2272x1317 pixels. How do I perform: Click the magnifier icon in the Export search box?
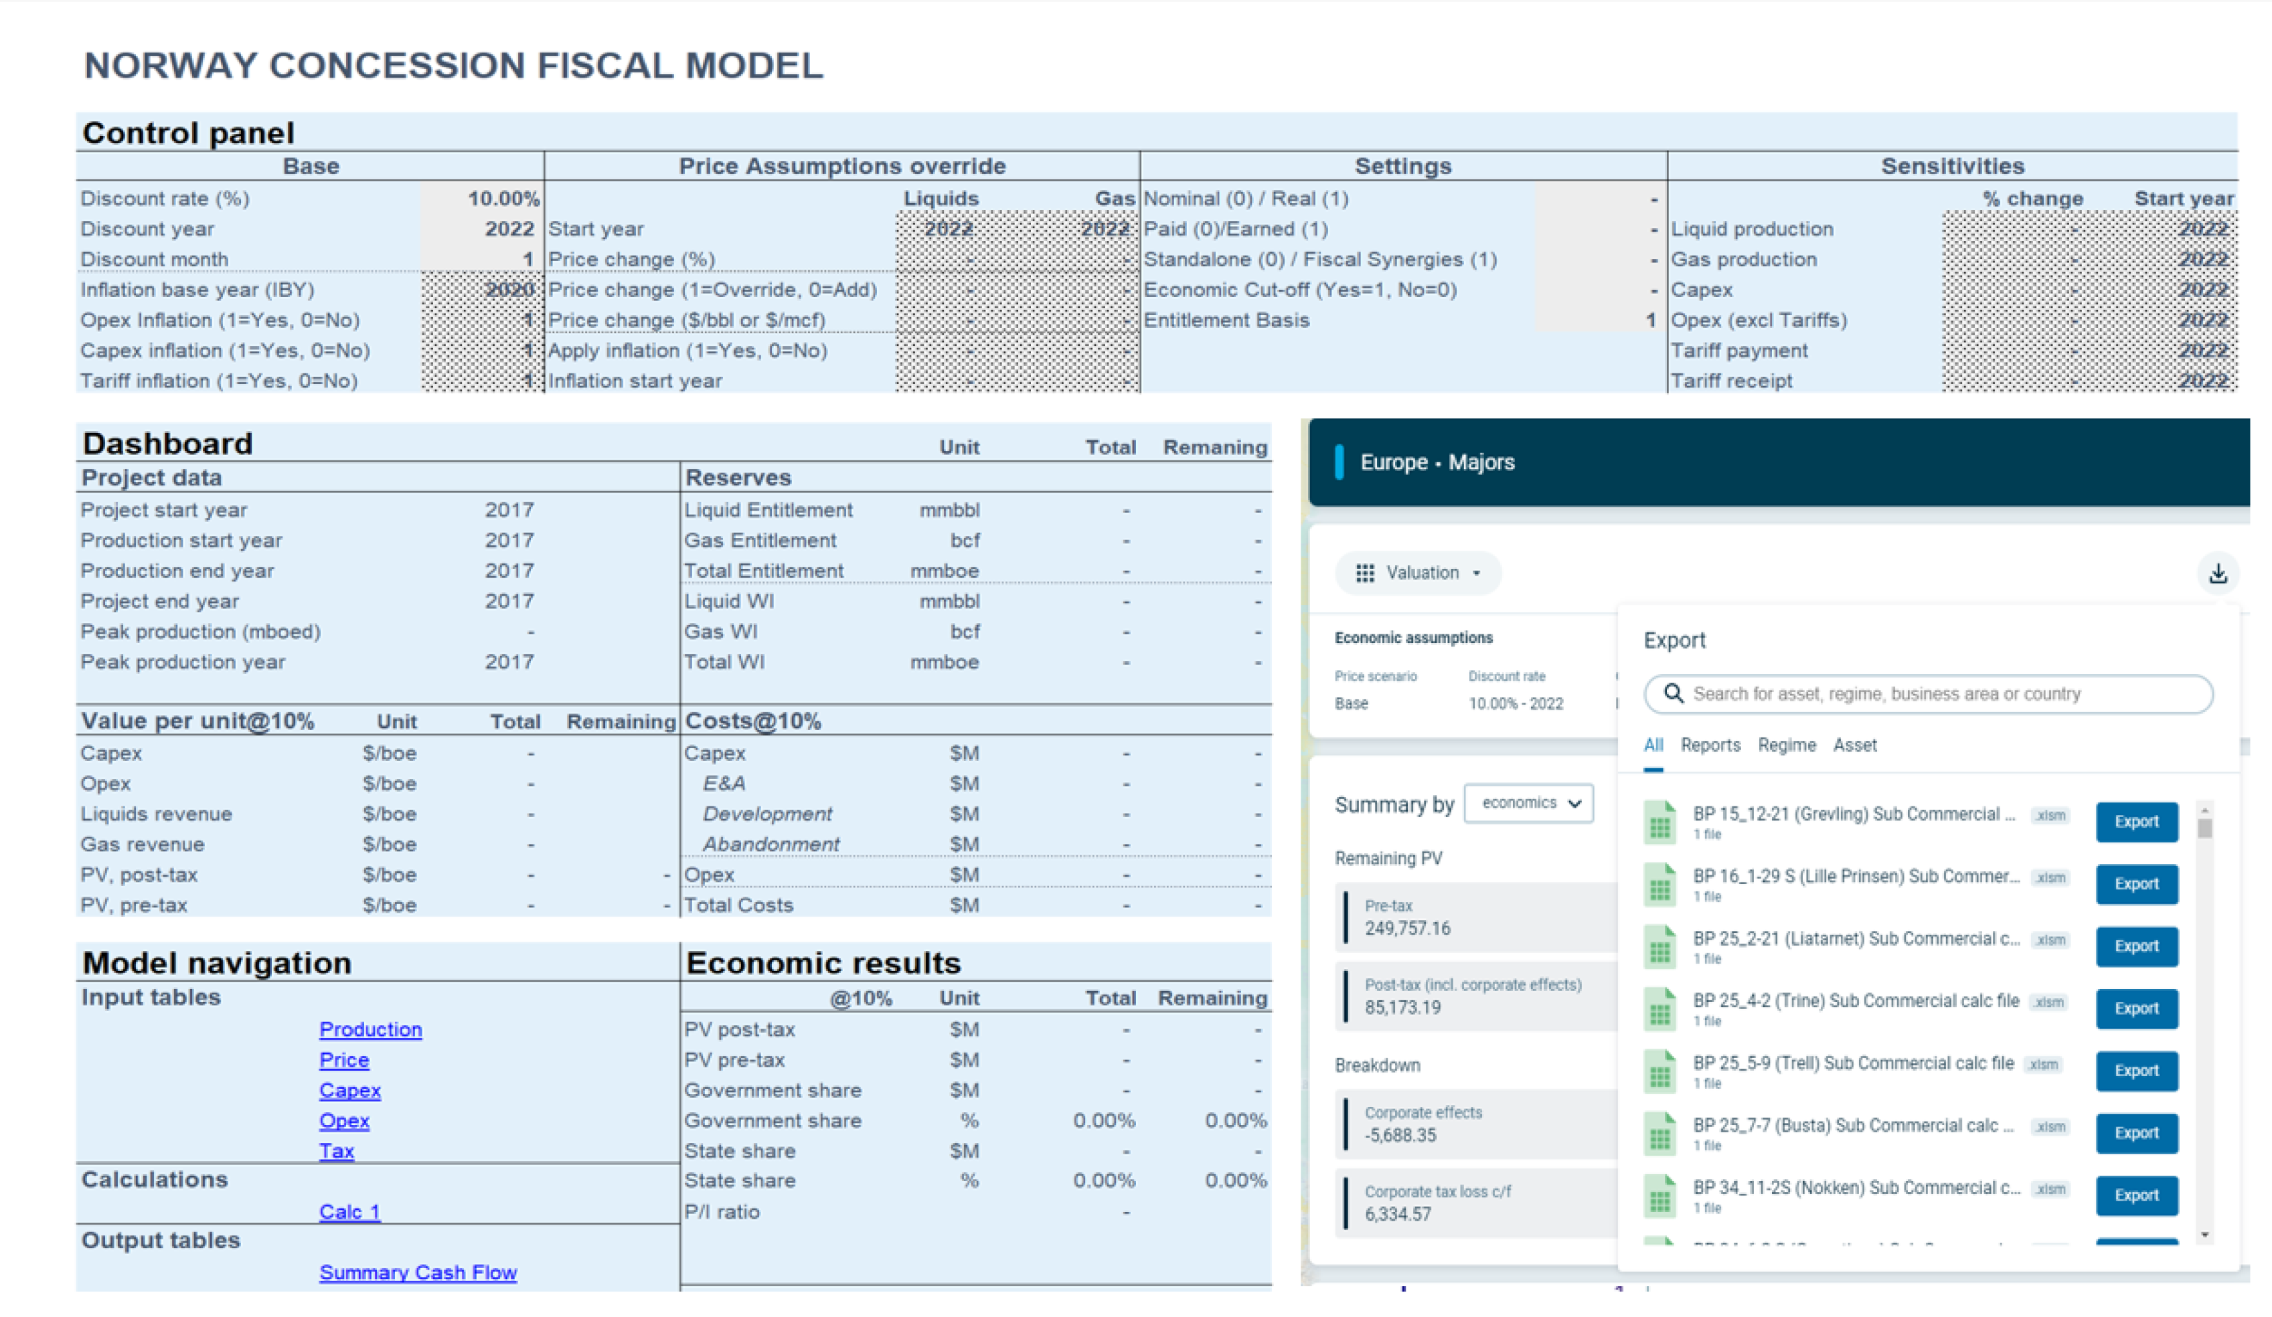coord(1672,693)
